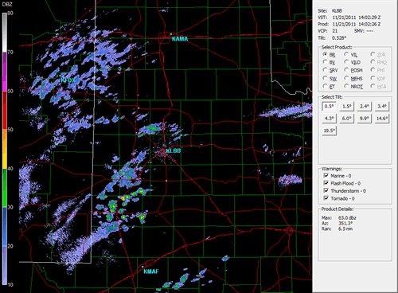The width and height of the screenshot is (398, 293).
Task: Choose the POSH product option
Action: pos(346,69)
